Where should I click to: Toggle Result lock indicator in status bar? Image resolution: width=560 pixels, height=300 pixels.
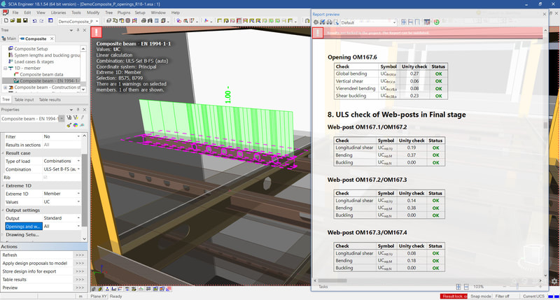[454, 297]
